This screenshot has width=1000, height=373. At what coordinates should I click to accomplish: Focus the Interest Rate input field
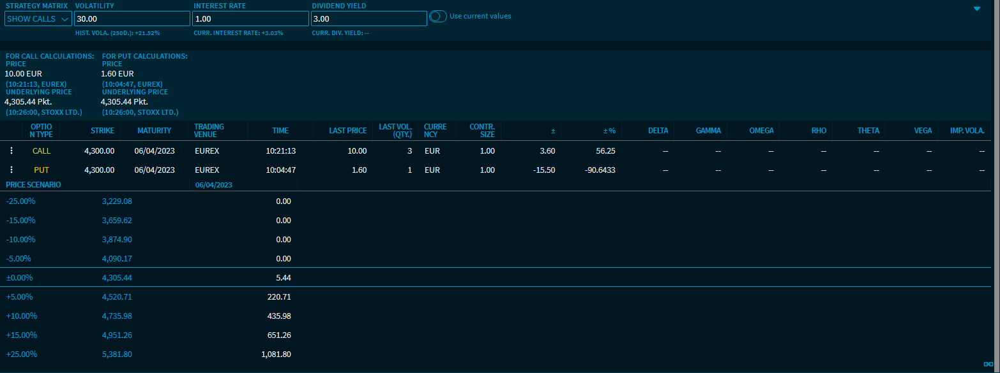[x=250, y=19]
